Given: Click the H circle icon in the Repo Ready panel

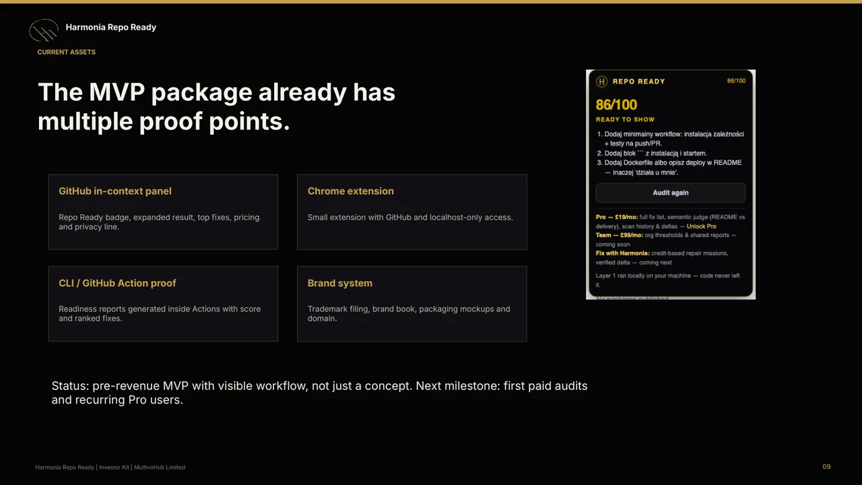Looking at the screenshot, I should [601, 82].
